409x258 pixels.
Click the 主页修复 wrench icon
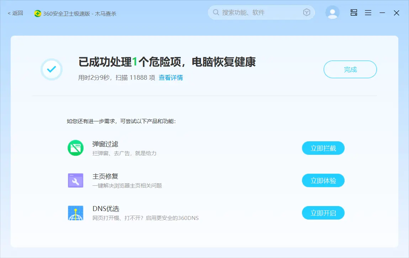pyautogui.click(x=76, y=180)
